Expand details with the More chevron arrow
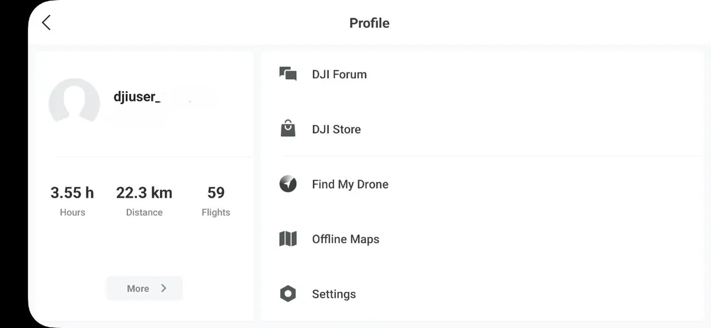This screenshot has width=711, height=328. (164, 288)
